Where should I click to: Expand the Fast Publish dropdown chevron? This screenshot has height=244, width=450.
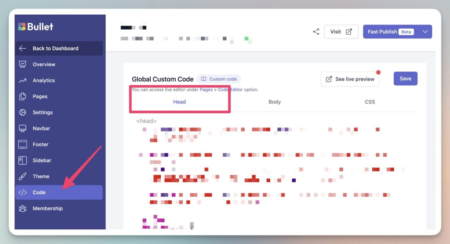tap(425, 31)
